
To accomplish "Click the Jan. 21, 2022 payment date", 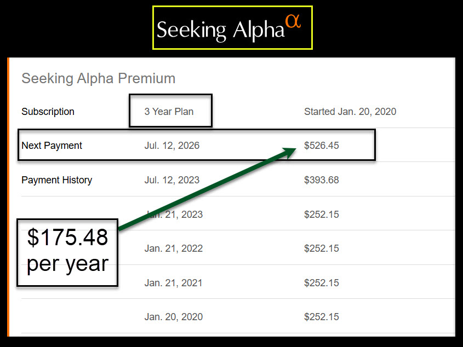I will pyautogui.click(x=173, y=248).
